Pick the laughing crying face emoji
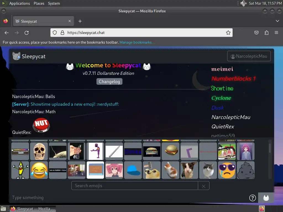 click(x=39, y=170)
